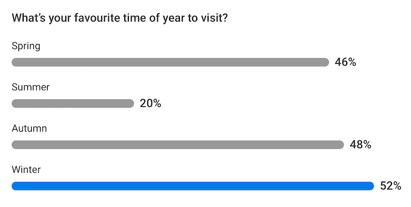Viewport: 411px width, 207px height.
Task: Click the right end of Summer bar
Action: point(130,103)
